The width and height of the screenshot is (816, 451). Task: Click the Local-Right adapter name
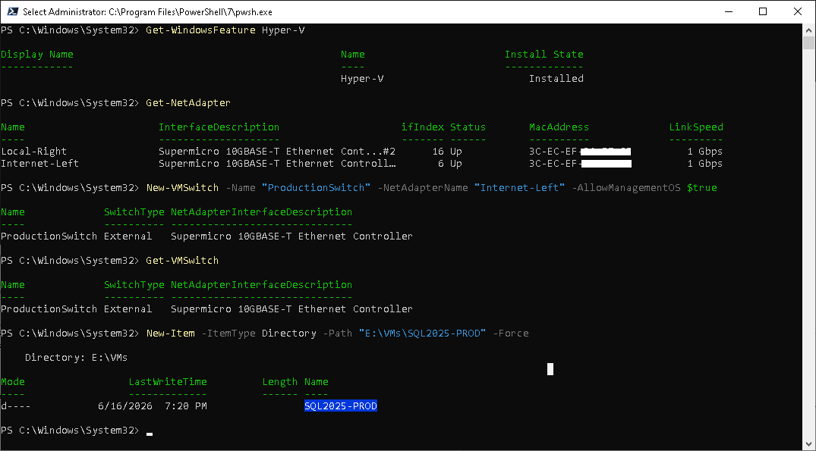pos(34,151)
